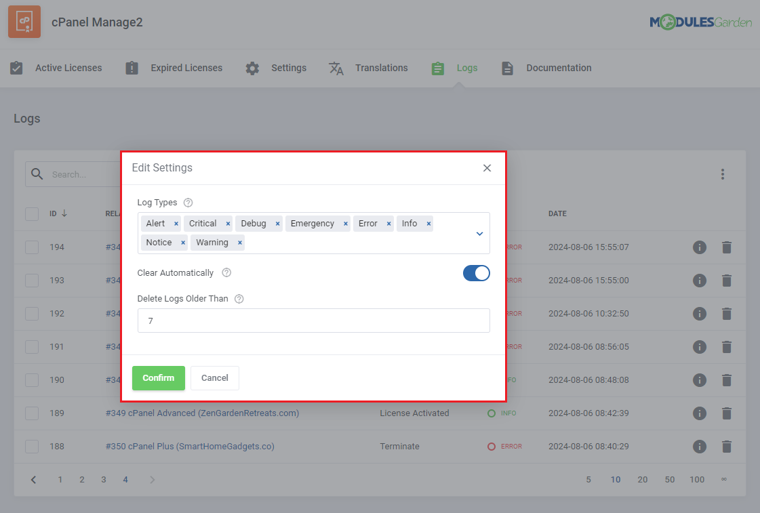Go to previous page arrow
Viewport: 760px width, 513px height.
tap(33, 480)
